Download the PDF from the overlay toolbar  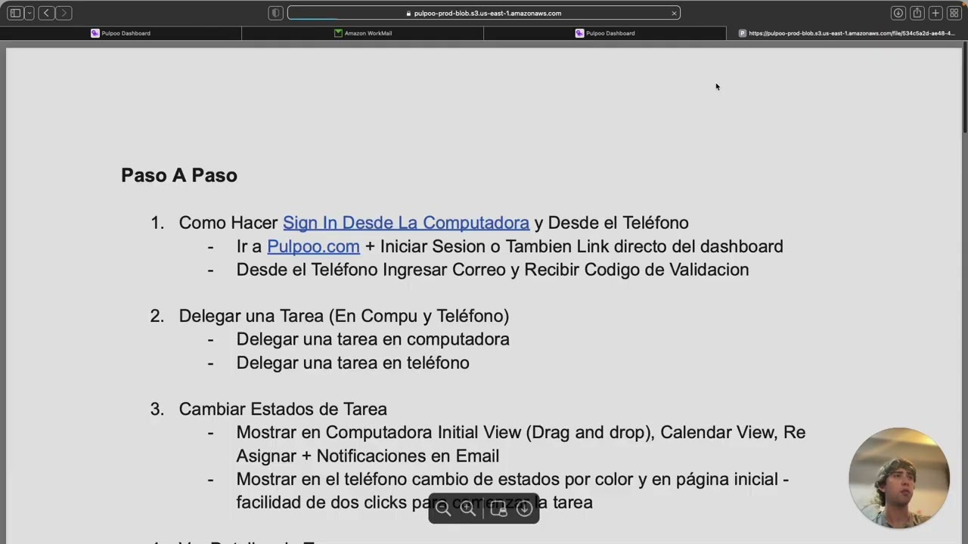click(x=524, y=509)
